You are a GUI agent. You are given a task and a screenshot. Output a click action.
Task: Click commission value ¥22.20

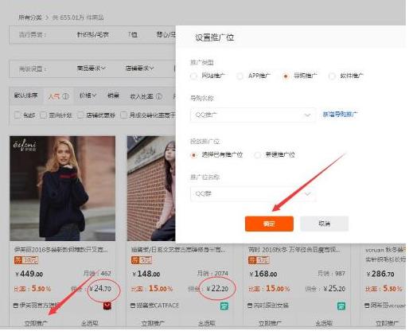point(217,288)
